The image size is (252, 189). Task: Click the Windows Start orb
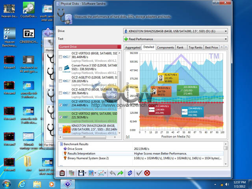point(7,184)
